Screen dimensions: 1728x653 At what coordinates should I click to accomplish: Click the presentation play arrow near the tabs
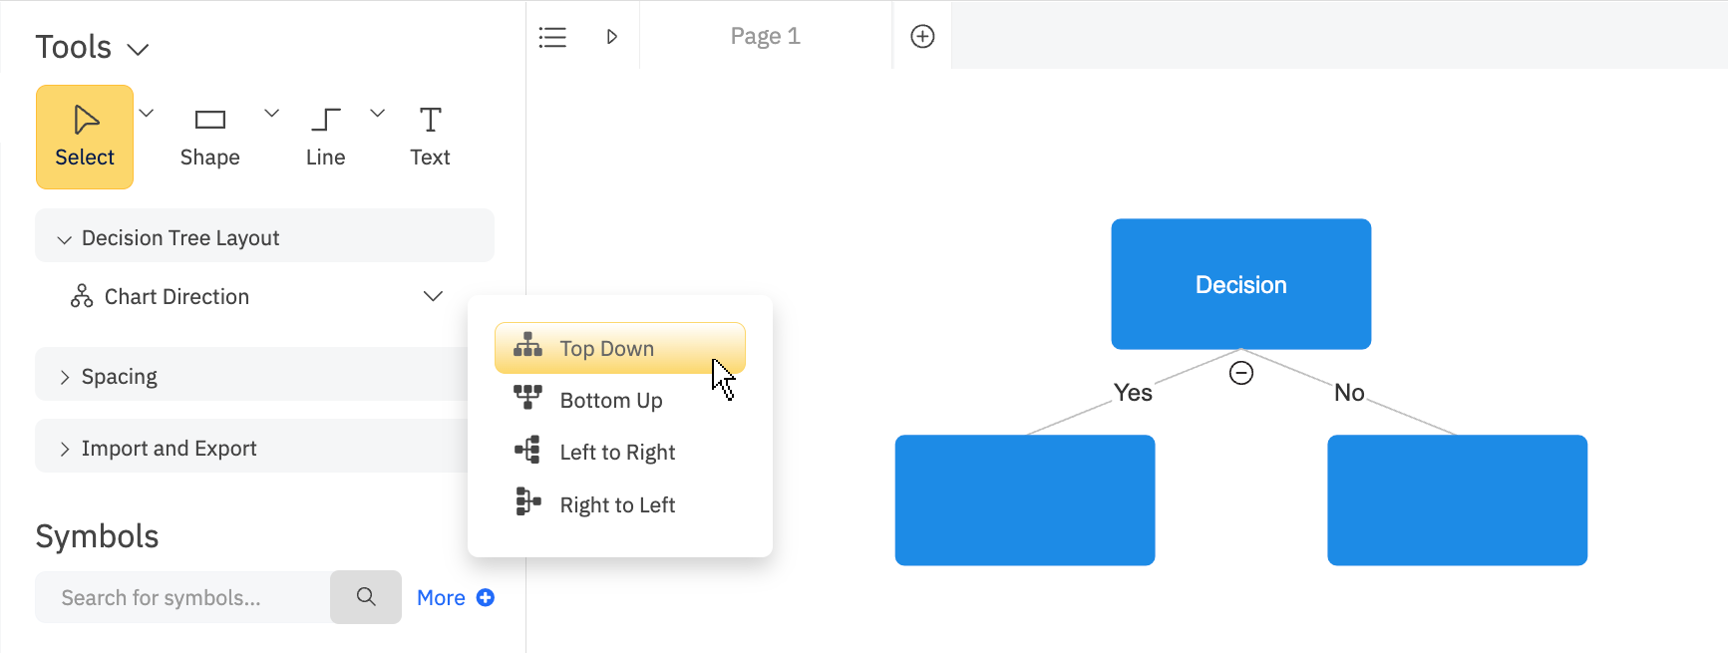point(612,36)
